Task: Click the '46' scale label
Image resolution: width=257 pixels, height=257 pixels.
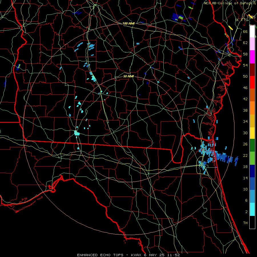Action: [245, 88]
